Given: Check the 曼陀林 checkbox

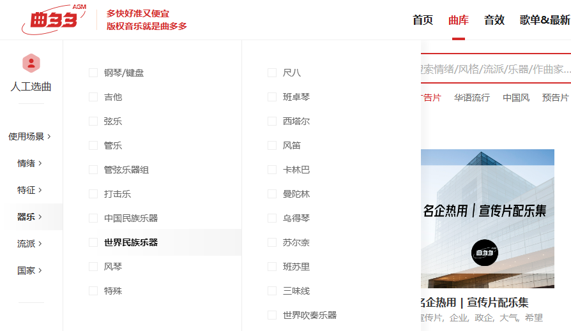Looking at the screenshot, I should [272, 194].
